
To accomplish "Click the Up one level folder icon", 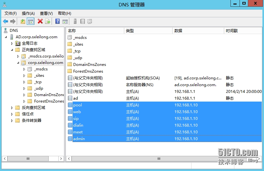I will pyautogui.click(x=23, y=21).
